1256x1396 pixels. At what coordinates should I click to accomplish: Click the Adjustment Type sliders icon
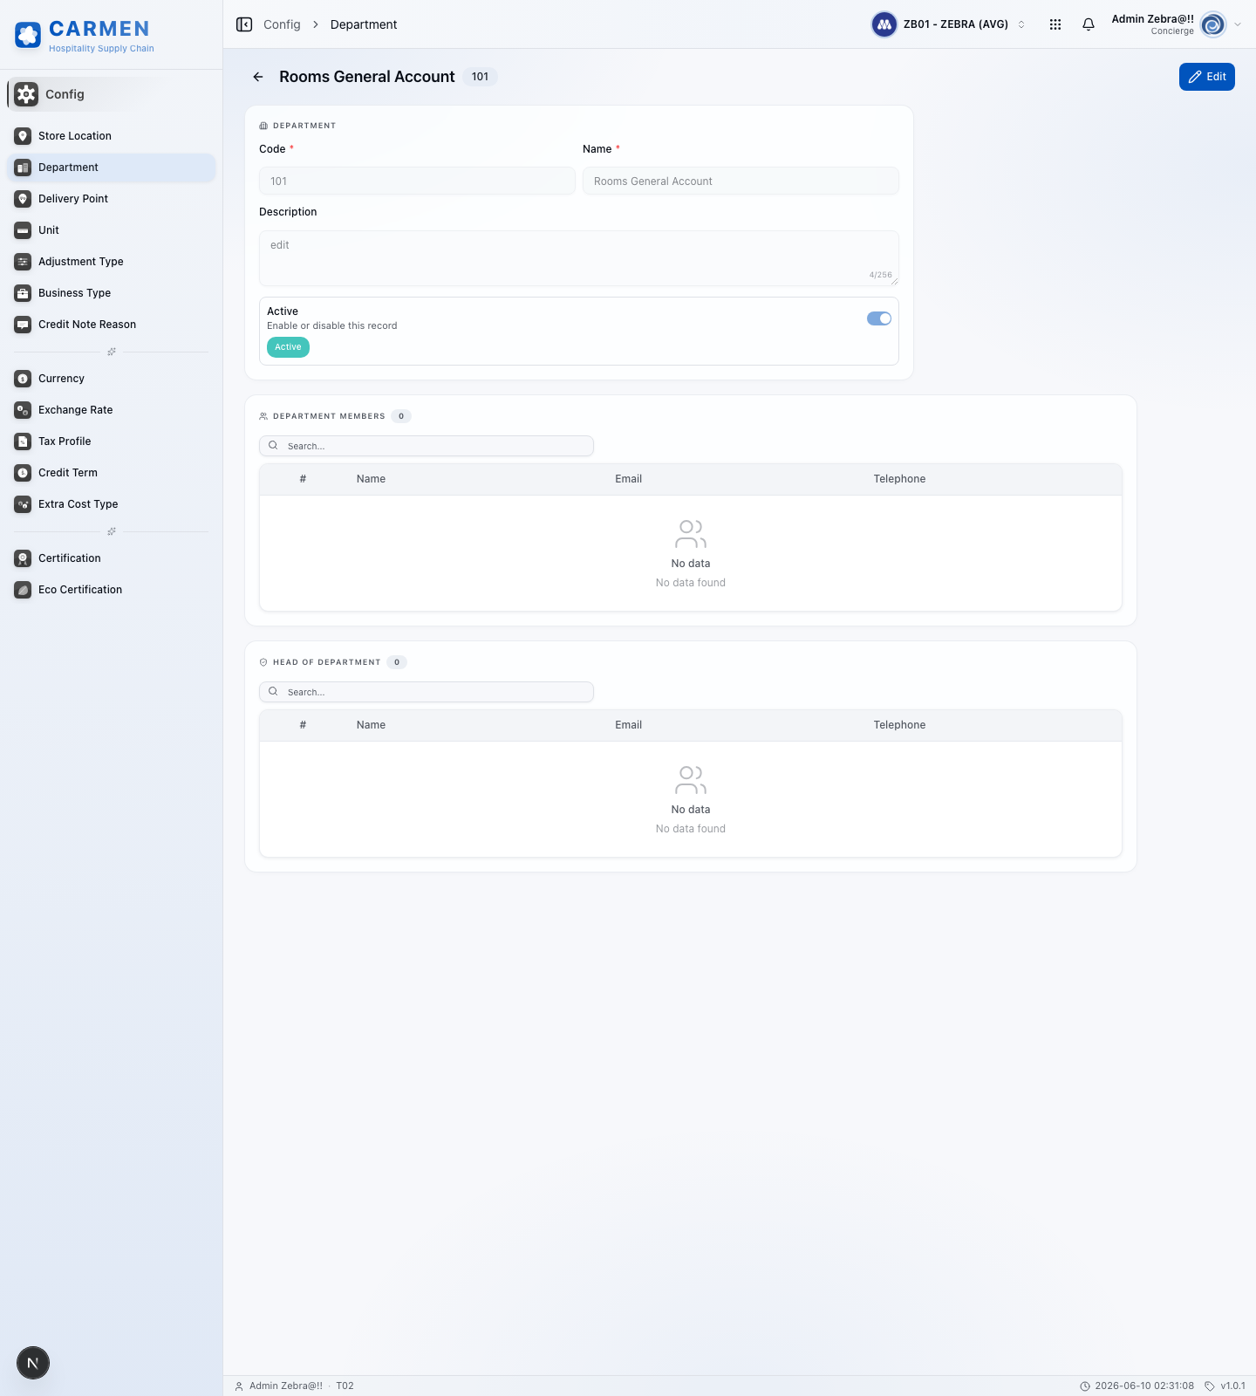click(23, 262)
